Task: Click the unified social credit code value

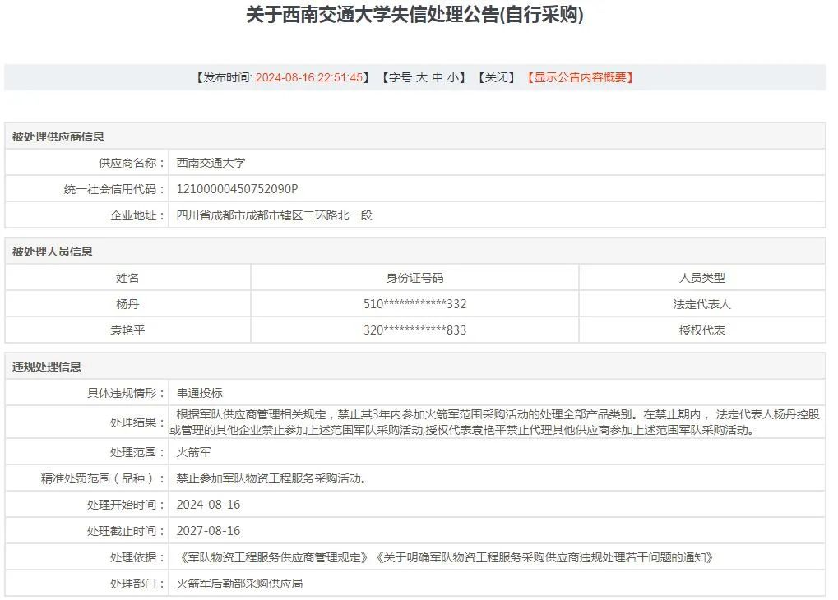Action: click(x=237, y=189)
